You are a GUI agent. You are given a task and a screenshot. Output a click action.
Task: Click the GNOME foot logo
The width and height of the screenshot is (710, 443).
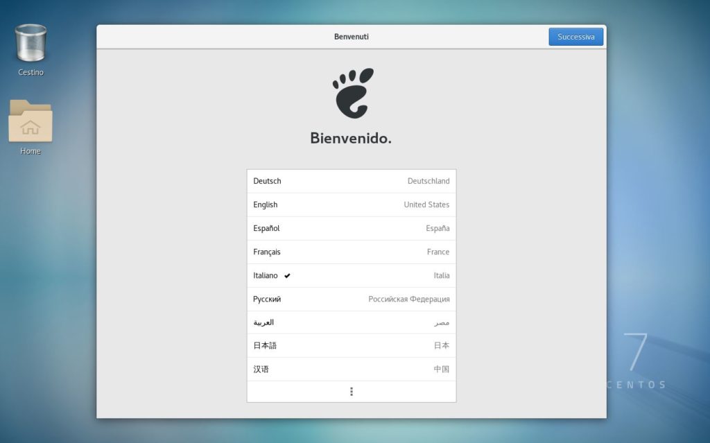(x=353, y=94)
